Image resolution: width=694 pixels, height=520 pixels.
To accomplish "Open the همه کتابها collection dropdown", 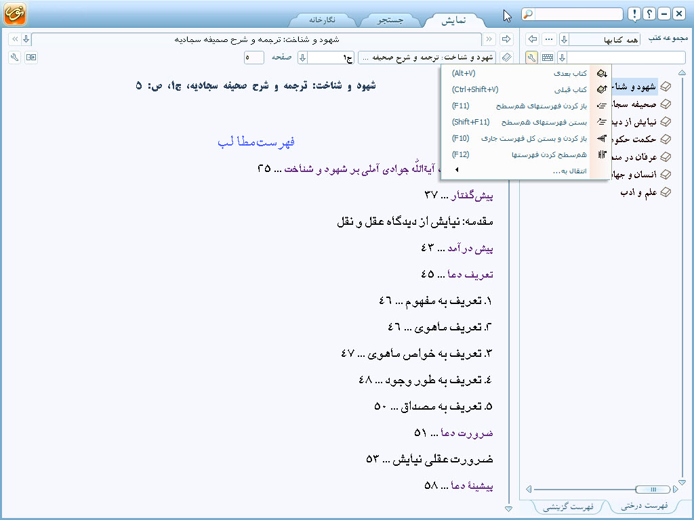I will point(564,39).
